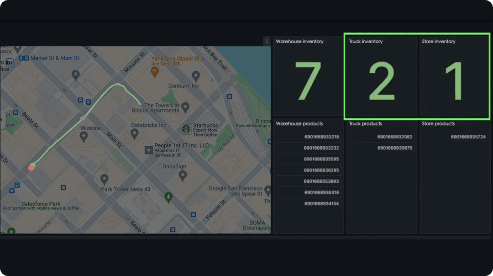
Task: Click the parking icon near Market St
Action: [76, 74]
